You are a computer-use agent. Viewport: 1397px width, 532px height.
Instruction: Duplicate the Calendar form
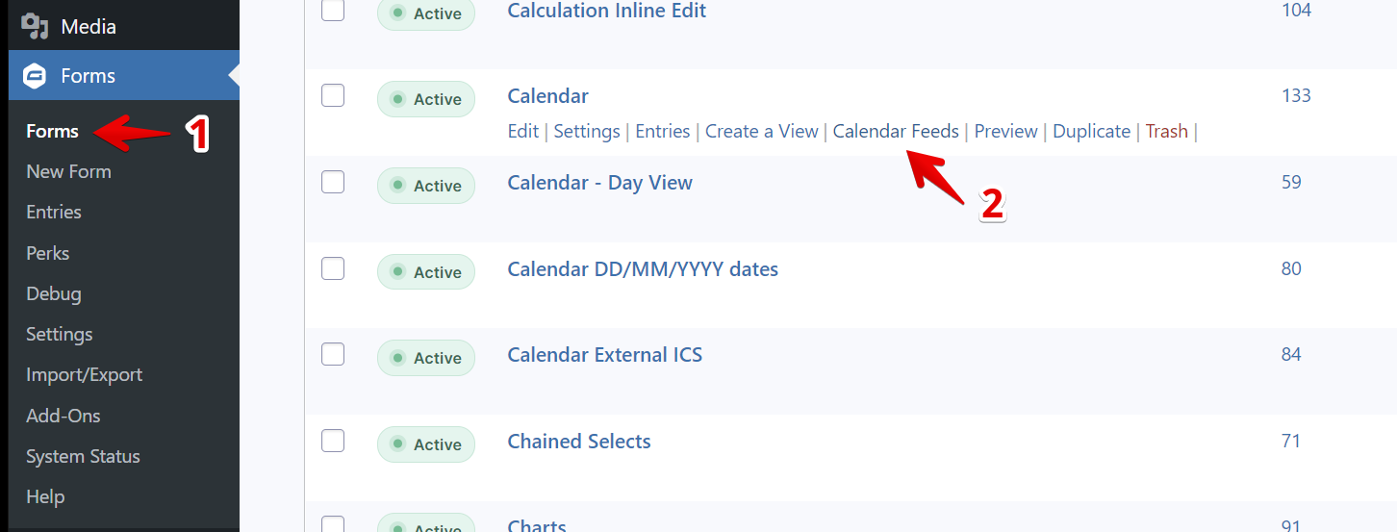point(1091,131)
